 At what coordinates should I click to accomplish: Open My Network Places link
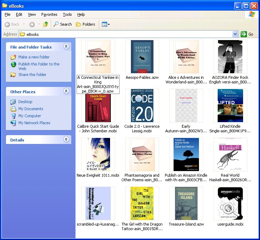34,123
